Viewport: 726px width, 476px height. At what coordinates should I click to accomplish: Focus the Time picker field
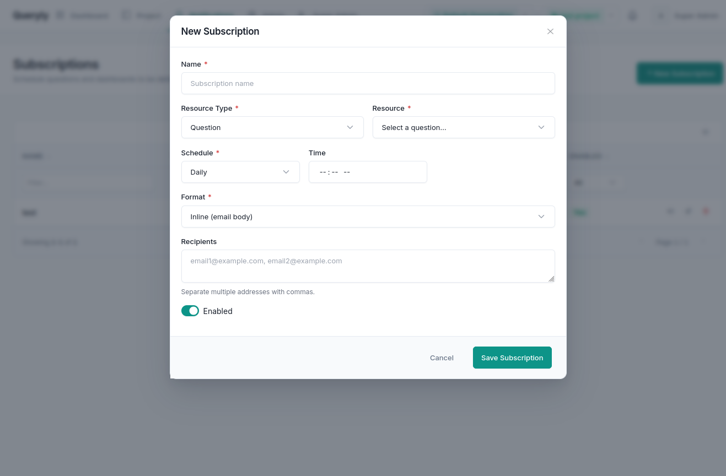tap(368, 172)
